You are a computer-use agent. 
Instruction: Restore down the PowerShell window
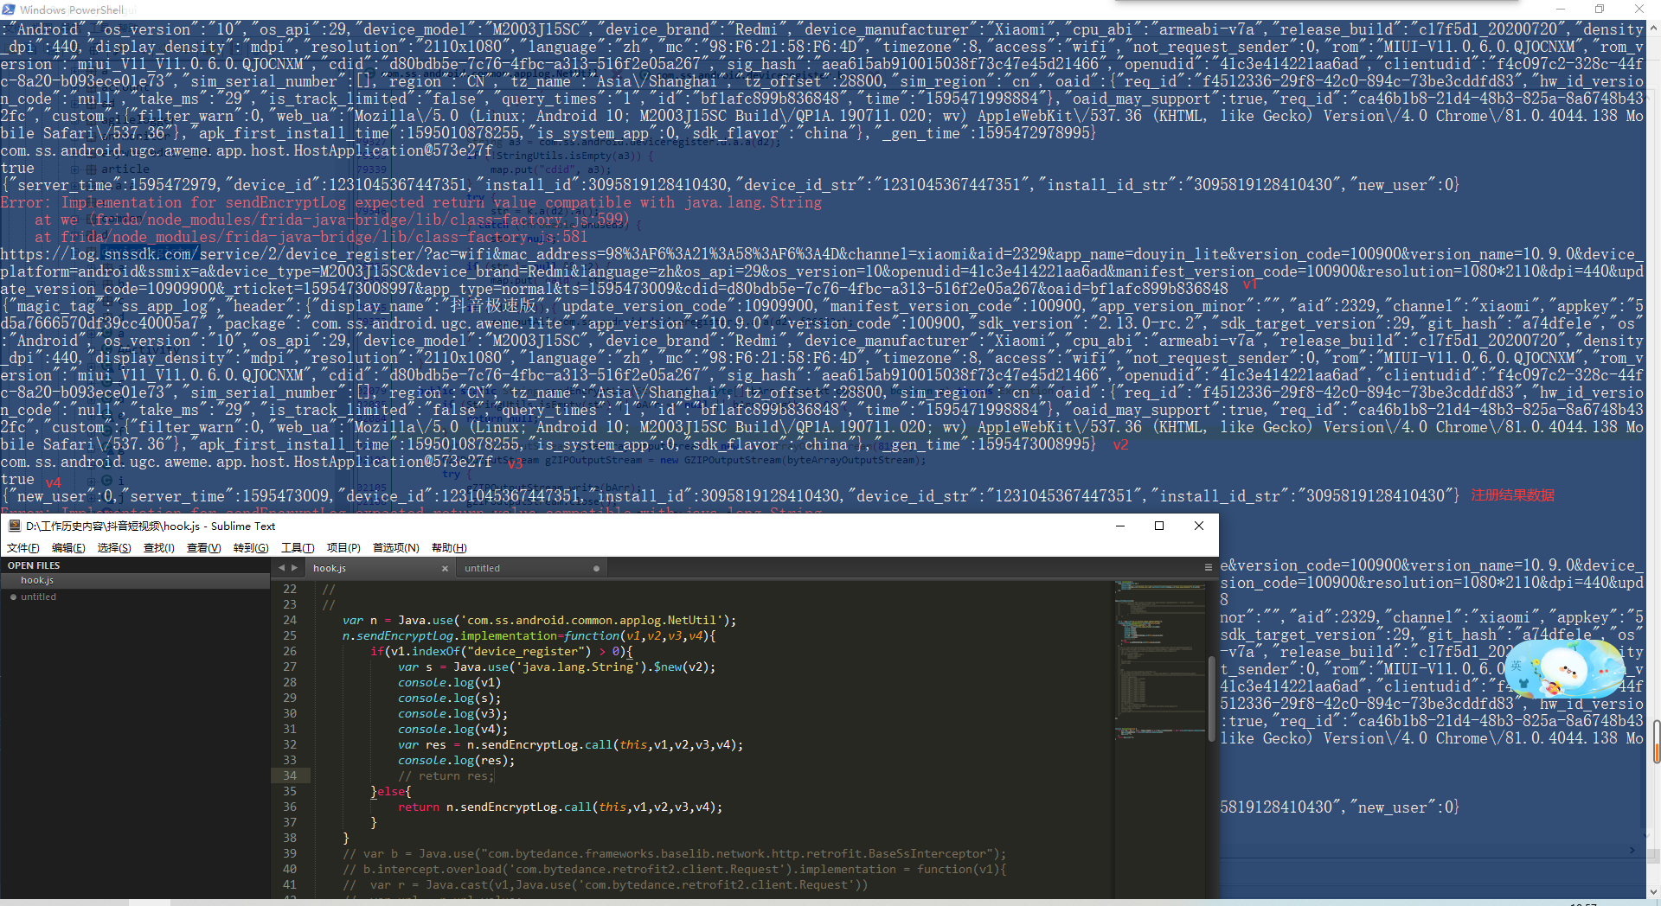coord(1600,9)
